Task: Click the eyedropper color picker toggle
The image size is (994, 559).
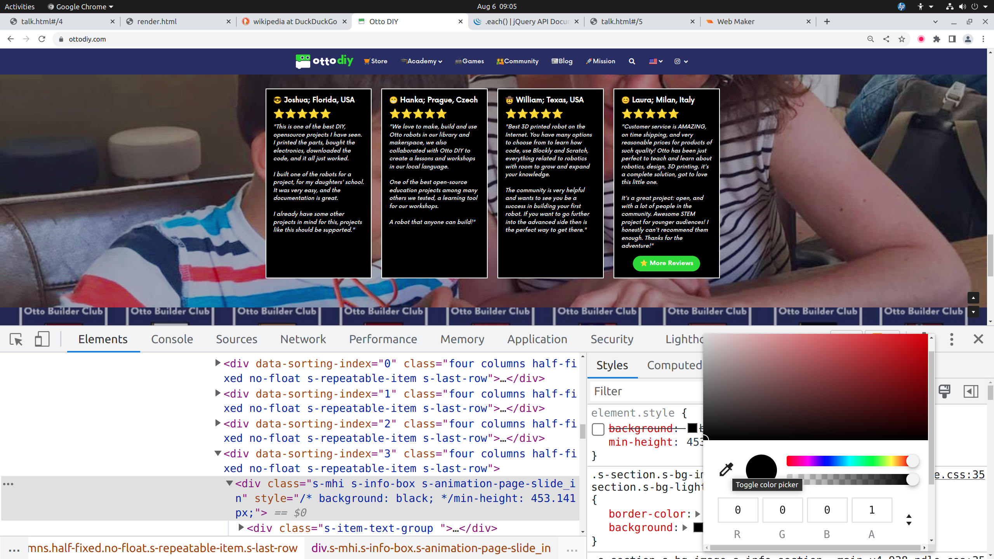Action: pyautogui.click(x=726, y=469)
